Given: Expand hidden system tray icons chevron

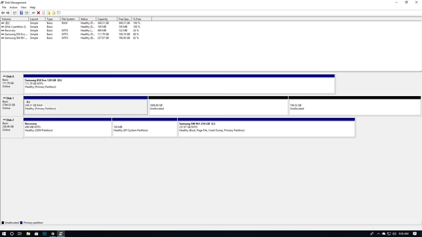Looking at the screenshot, I should [x=378, y=234].
